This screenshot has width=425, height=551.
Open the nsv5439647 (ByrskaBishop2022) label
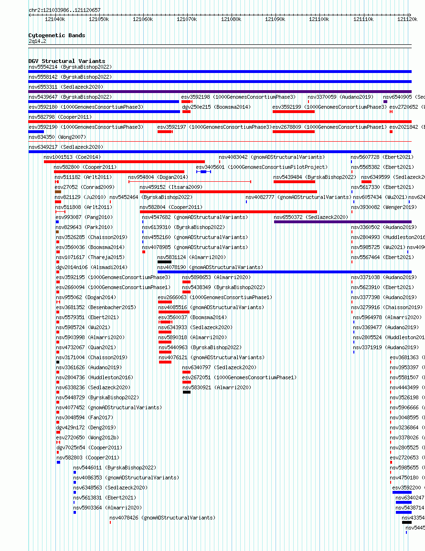70,97
